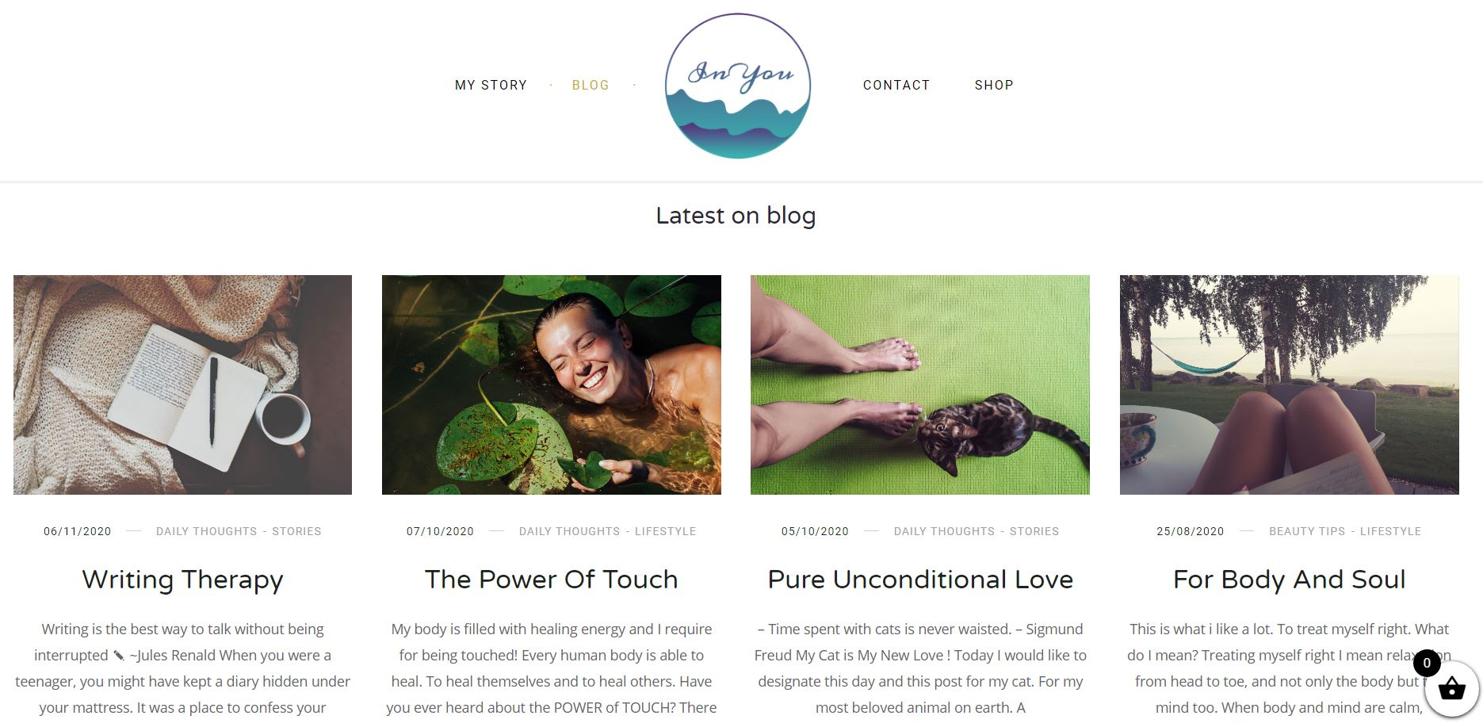1483x727 pixels.
Task: Select Stories category under 05/10/2020 post
Action: tap(1034, 531)
